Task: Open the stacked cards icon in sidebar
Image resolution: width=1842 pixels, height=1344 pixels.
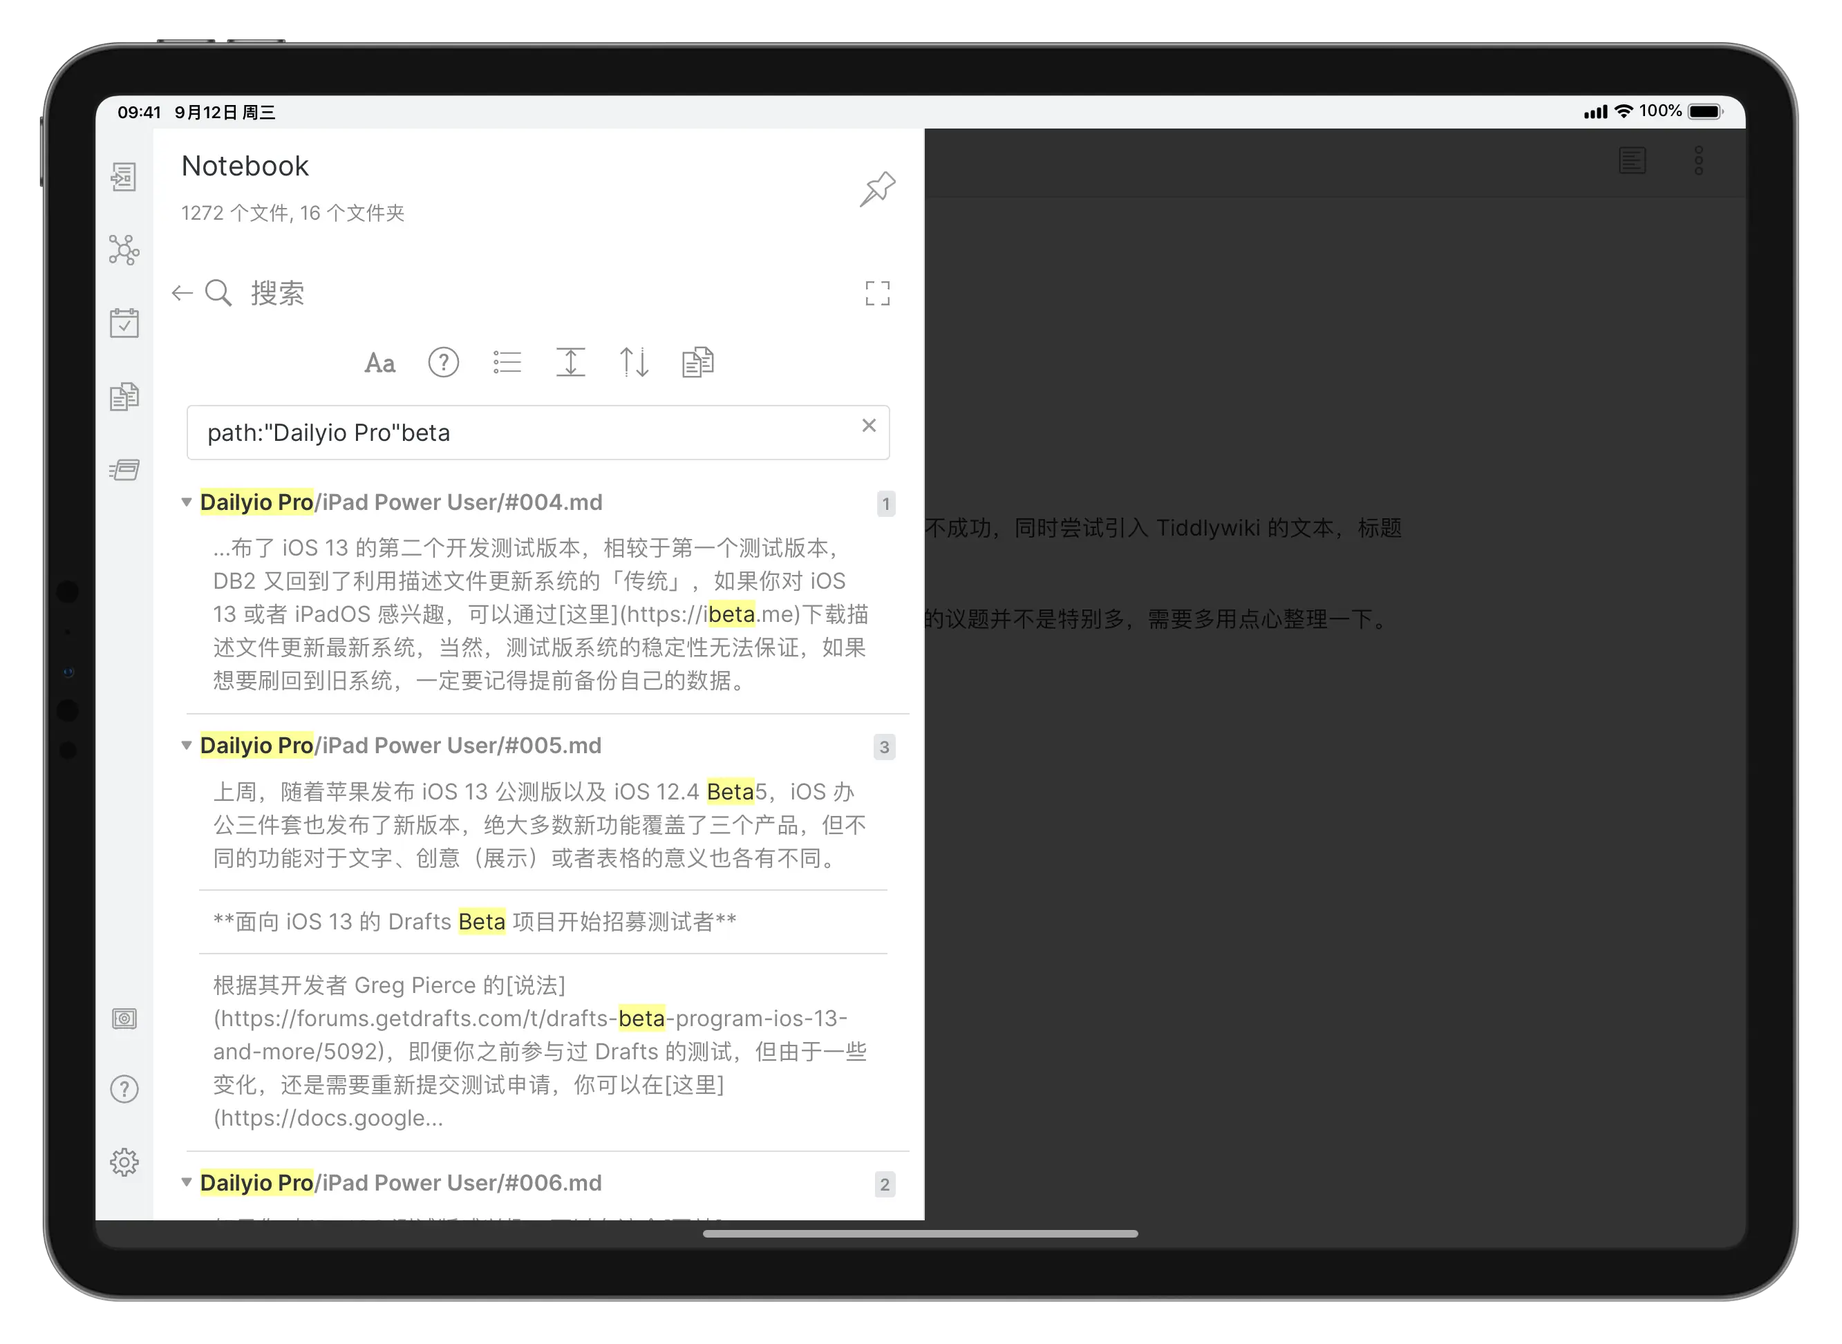Action: (x=124, y=469)
